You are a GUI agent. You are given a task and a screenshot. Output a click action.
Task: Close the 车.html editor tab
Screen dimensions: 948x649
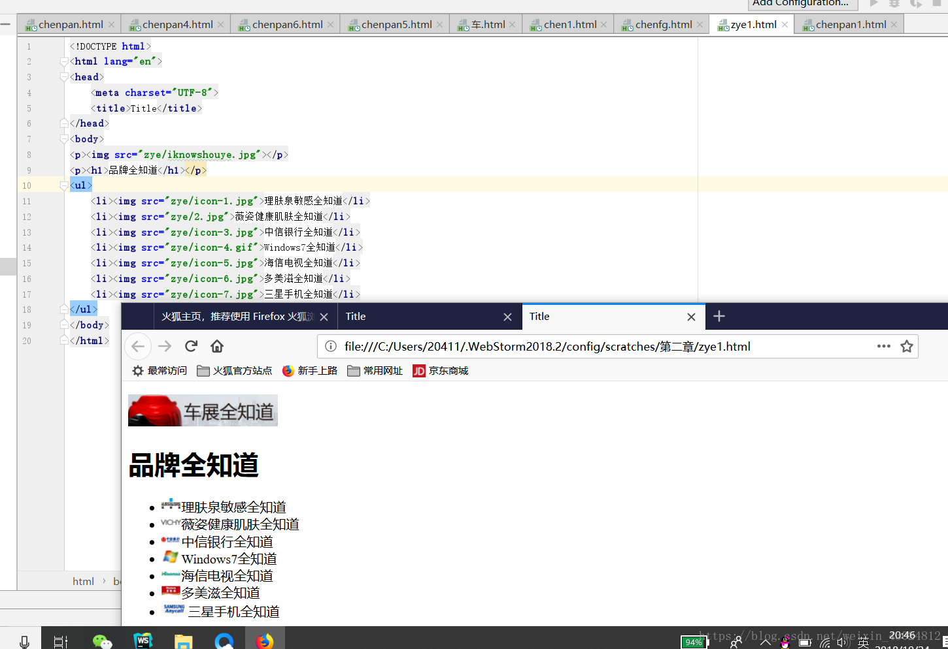513,25
